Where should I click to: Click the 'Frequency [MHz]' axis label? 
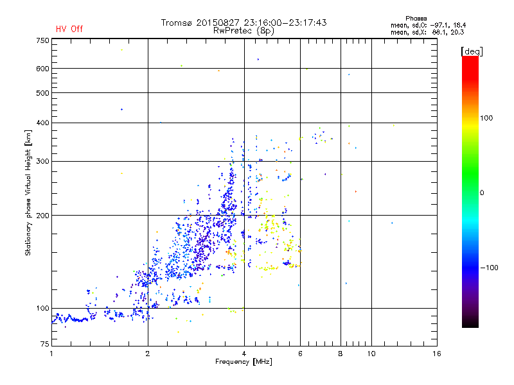tap(244, 362)
